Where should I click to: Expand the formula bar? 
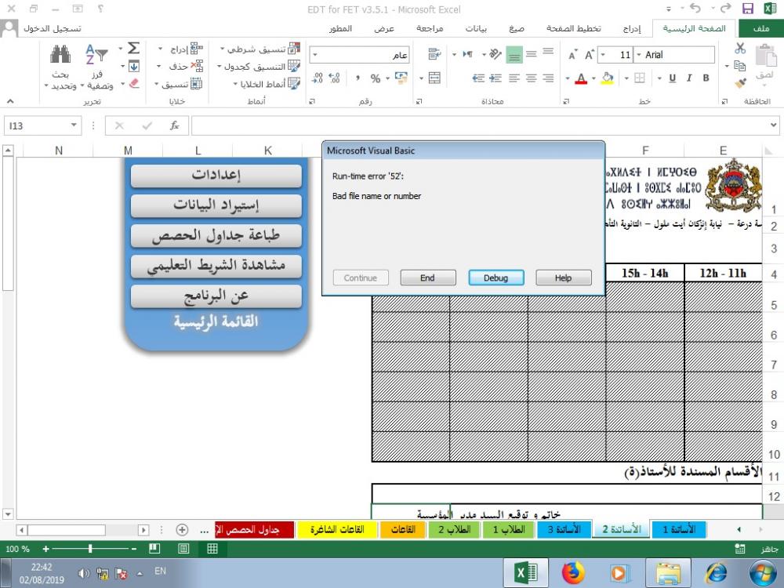click(774, 125)
